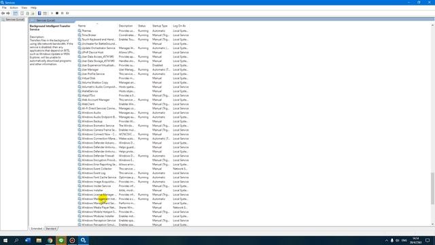Select the Windows Perception Service row
The width and height of the screenshot is (435, 245).
point(133,220)
